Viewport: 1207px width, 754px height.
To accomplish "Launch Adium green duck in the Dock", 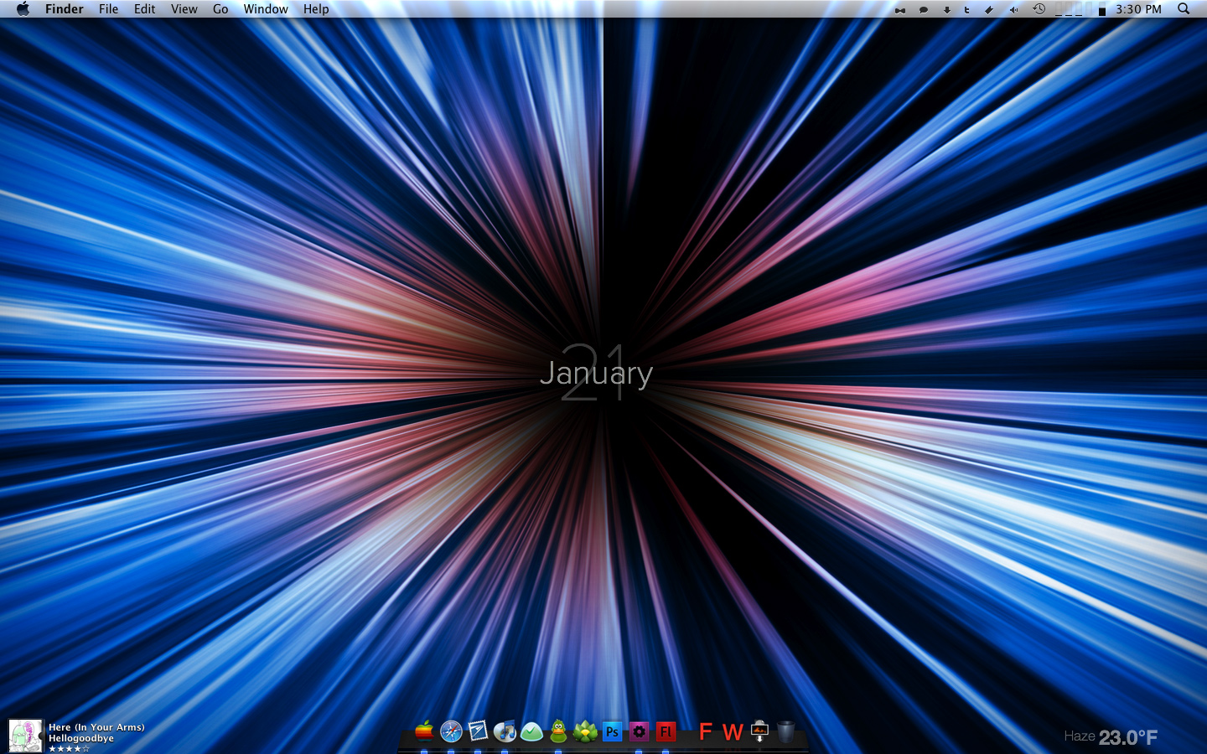I will (x=558, y=731).
